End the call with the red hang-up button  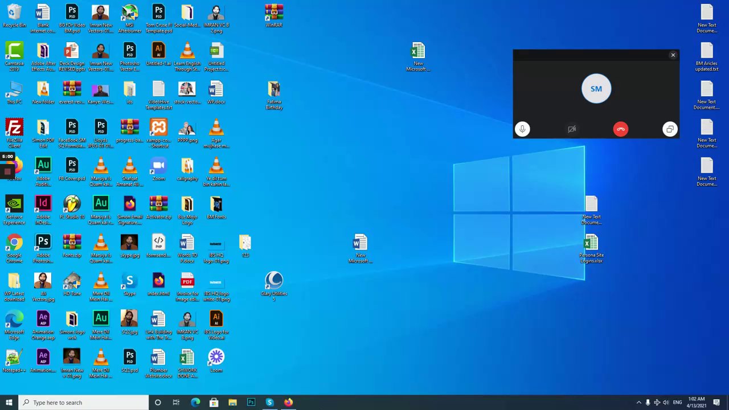tap(621, 129)
